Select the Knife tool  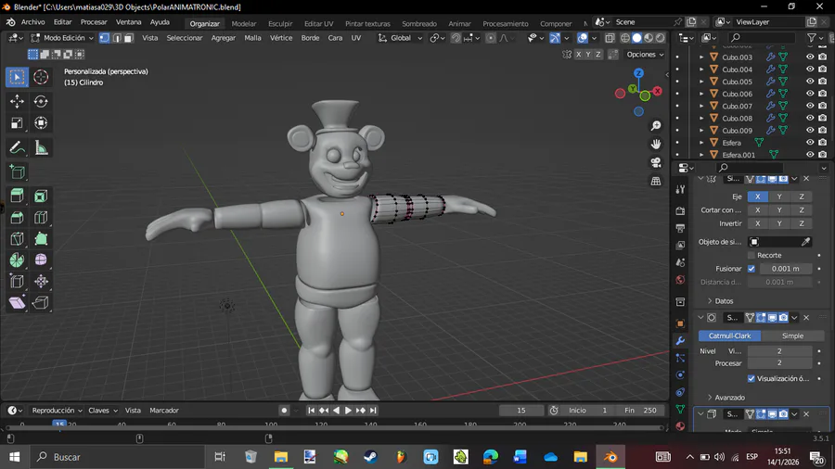coord(17,238)
